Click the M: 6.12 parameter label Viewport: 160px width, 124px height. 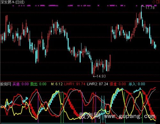click(x=57, y=84)
